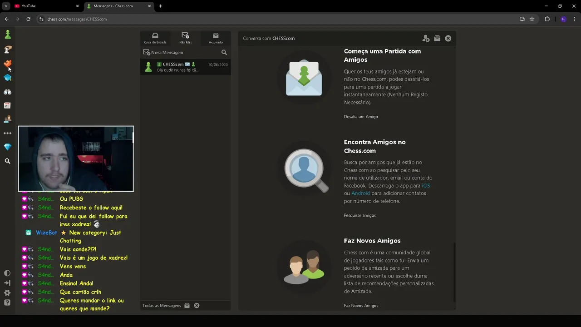Click the WizeBot username in chat overlay
This screenshot has height=327, width=581.
(46, 233)
